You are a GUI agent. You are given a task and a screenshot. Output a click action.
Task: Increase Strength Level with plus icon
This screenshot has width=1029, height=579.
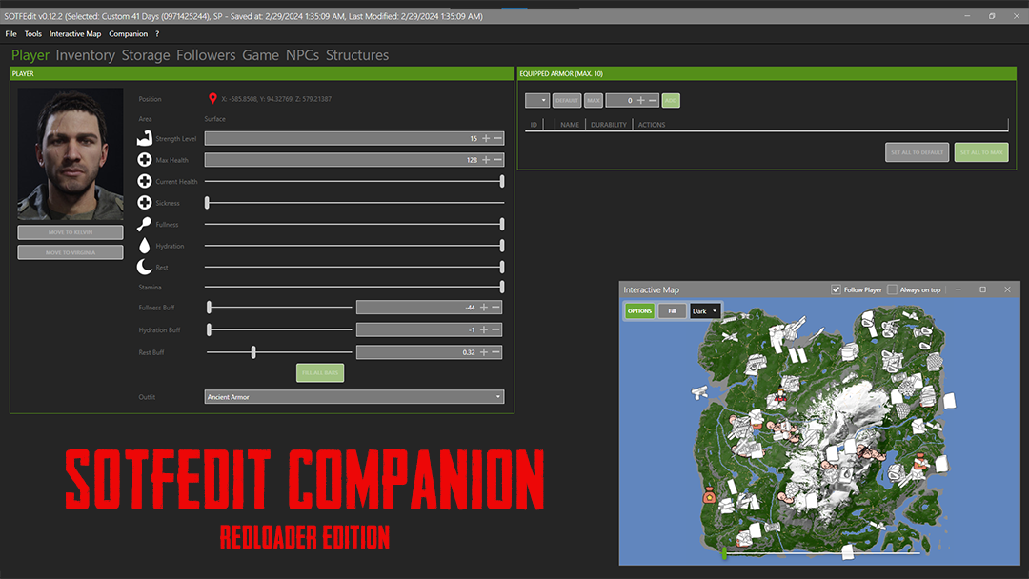(x=486, y=139)
